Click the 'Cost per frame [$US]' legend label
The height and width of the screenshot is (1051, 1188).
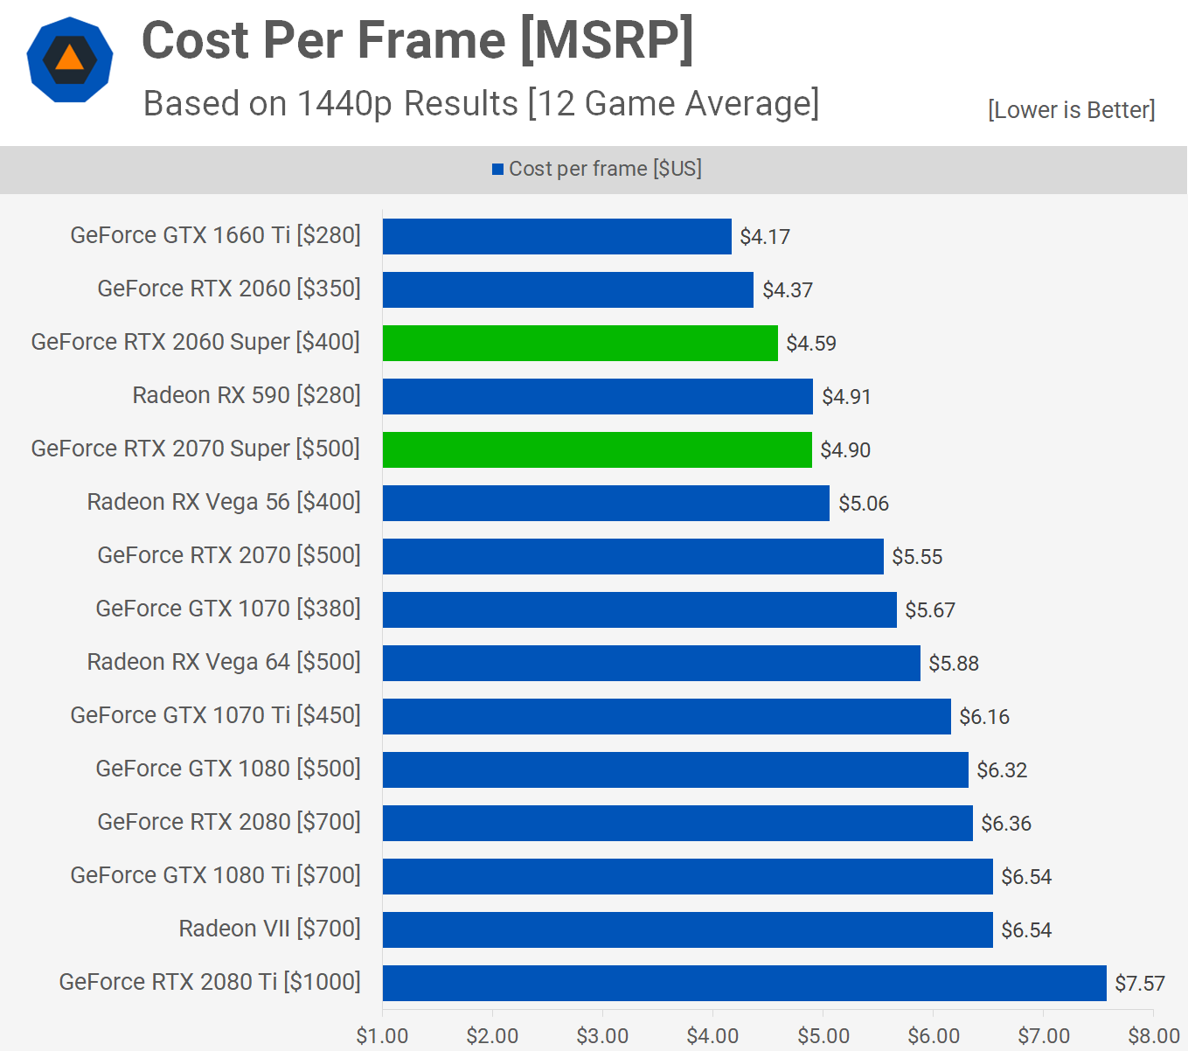coord(605,169)
